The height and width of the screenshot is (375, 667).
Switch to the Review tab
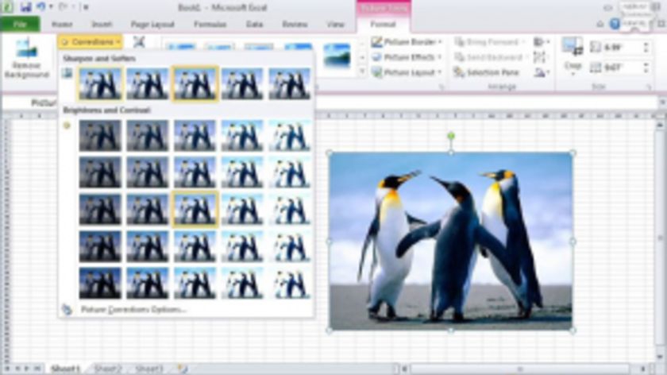tap(295, 25)
